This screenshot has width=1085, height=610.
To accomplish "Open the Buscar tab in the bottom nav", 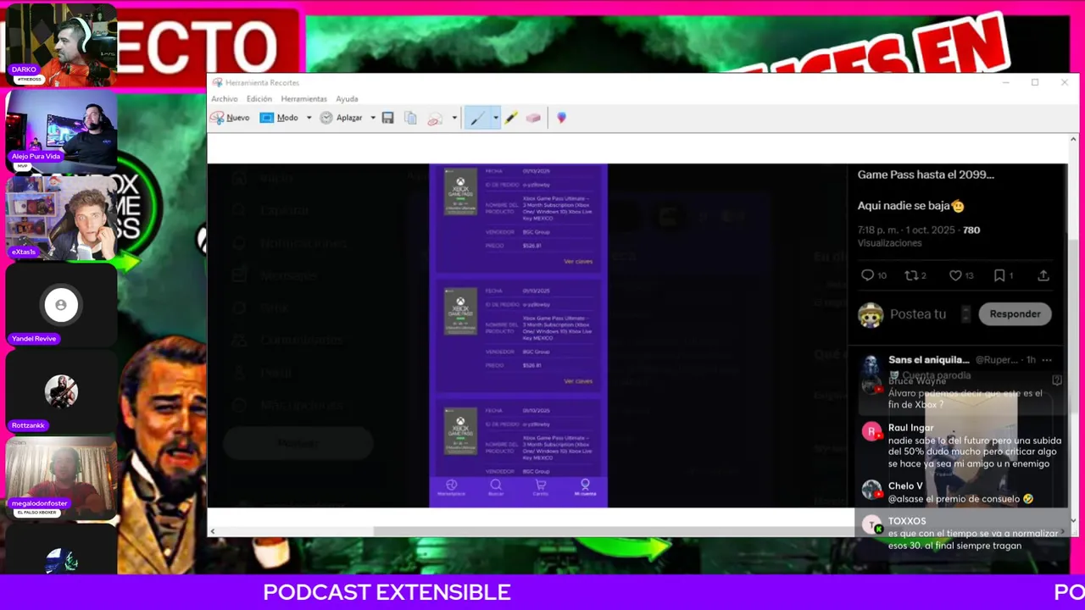I will 496,488.
